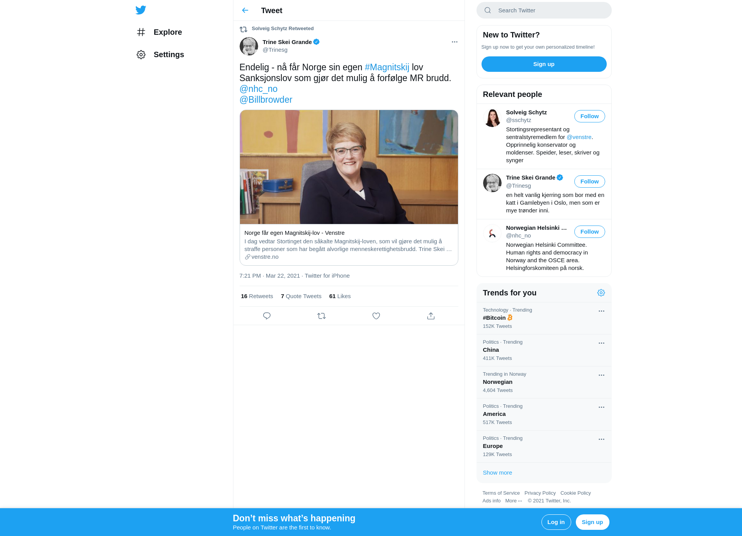Image resolution: width=742 pixels, height=536 pixels.
Task: Go back using the arrow icon
Action: (x=245, y=10)
